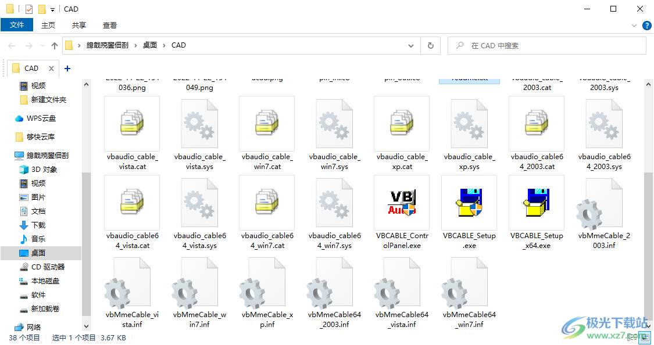Open Help with the question mark icon
654x345 pixels.
646,26
